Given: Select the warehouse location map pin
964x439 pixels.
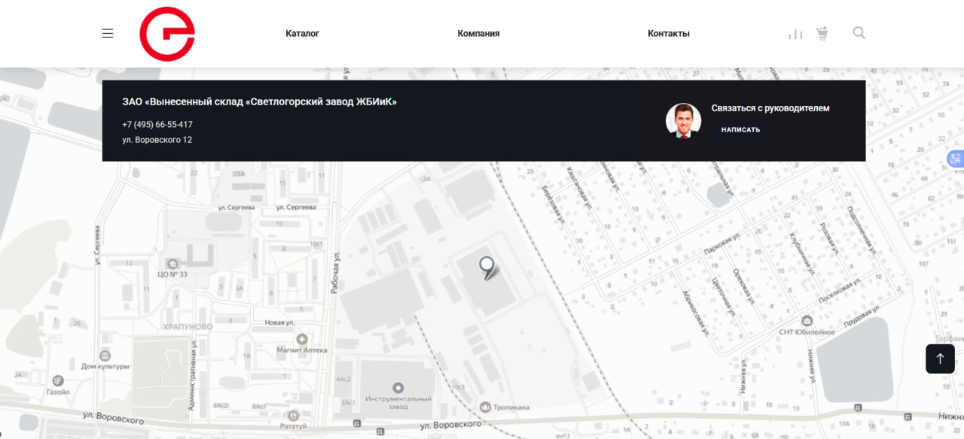Looking at the screenshot, I should click(x=487, y=266).
